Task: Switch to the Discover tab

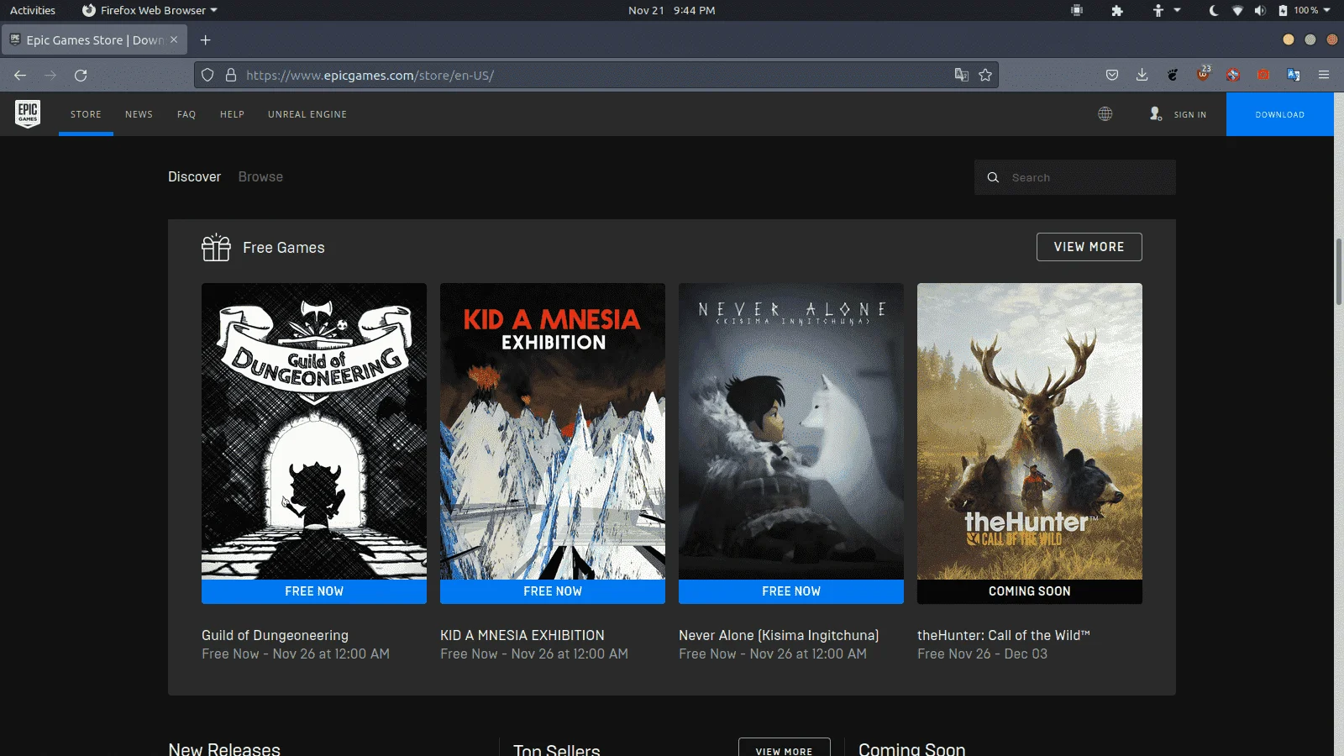Action: click(194, 176)
